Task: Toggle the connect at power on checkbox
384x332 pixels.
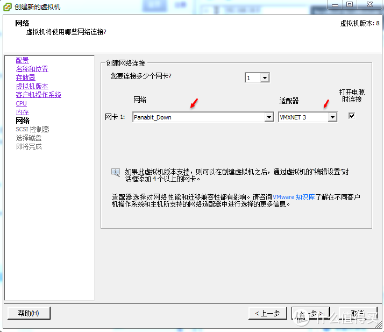Action: click(x=352, y=116)
